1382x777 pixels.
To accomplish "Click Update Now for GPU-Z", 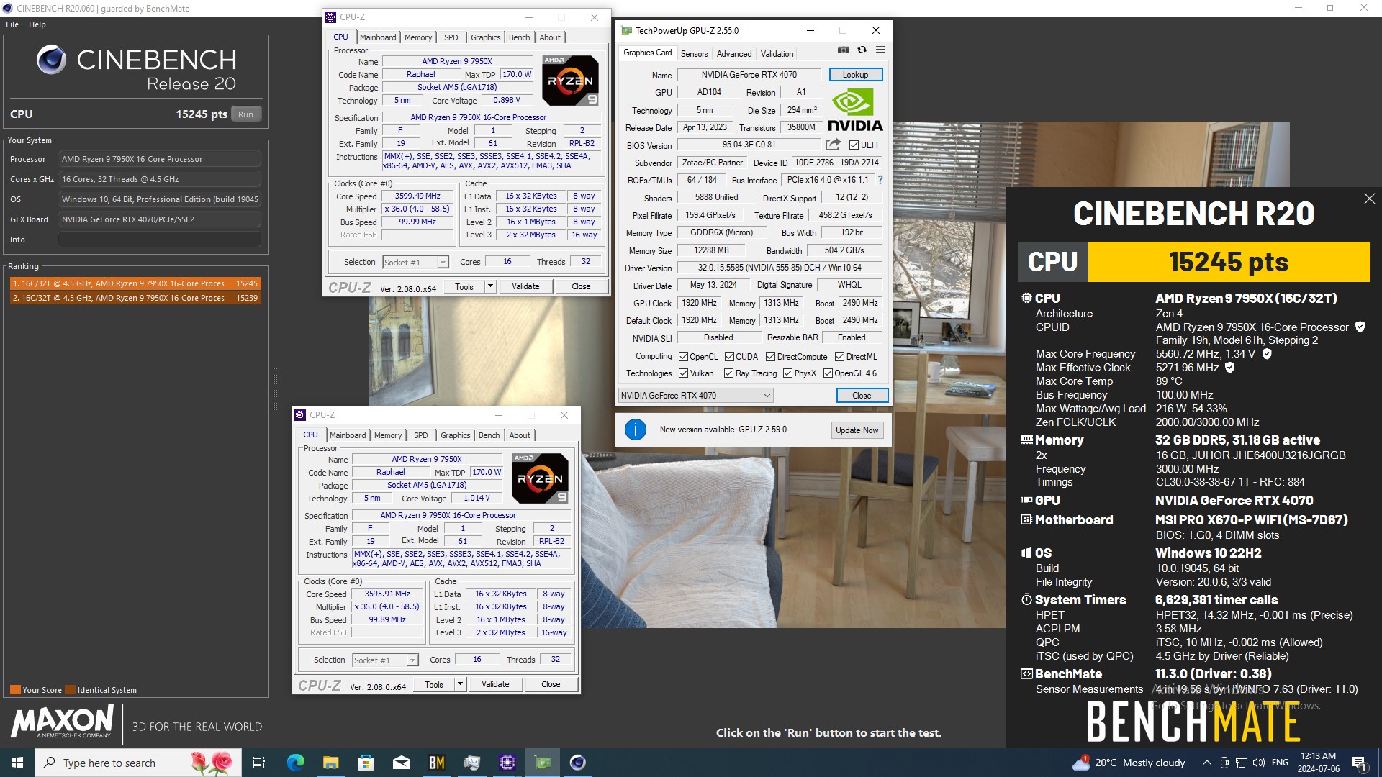I will 857,430.
